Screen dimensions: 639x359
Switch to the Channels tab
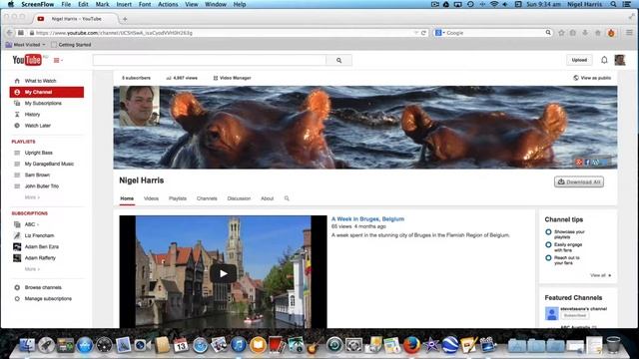pyautogui.click(x=207, y=198)
